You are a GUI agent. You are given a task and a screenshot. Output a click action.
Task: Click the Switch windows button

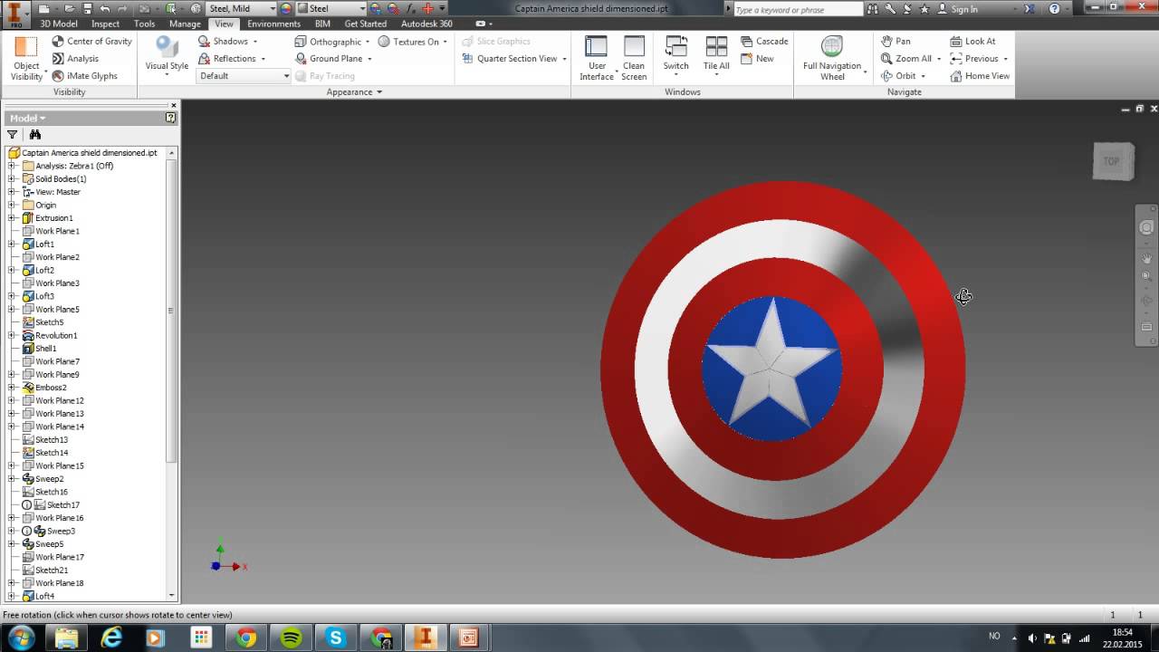click(x=676, y=56)
